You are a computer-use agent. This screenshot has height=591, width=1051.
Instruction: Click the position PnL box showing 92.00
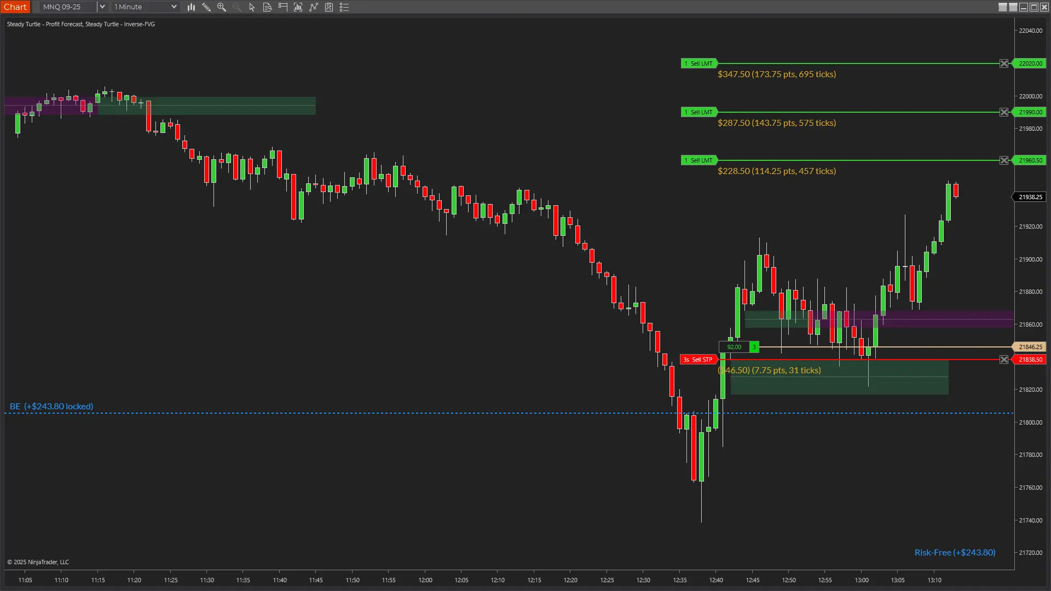[x=734, y=347]
